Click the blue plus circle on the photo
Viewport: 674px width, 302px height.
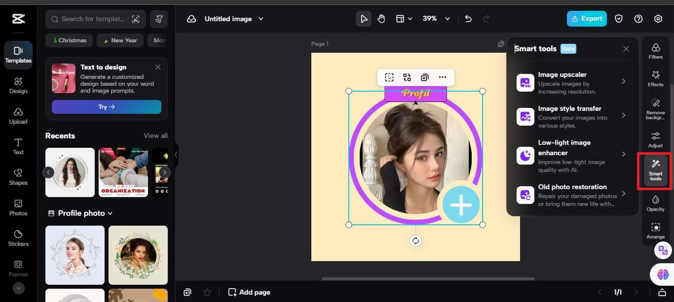[x=461, y=205]
